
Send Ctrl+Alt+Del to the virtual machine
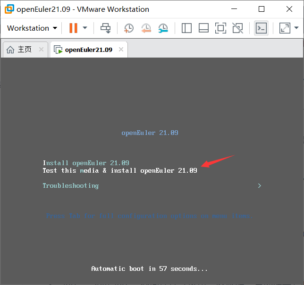105,28
